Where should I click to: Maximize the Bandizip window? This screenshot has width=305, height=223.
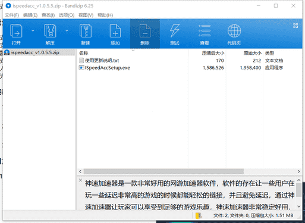tap(276, 6)
